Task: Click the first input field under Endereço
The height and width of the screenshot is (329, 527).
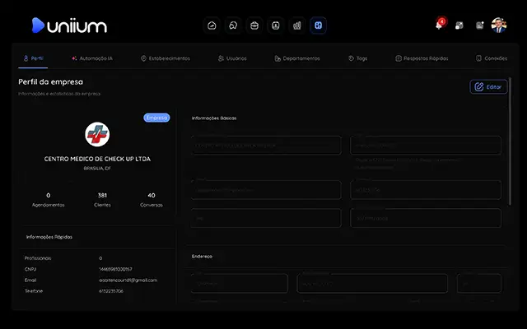Action: (240, 284)
